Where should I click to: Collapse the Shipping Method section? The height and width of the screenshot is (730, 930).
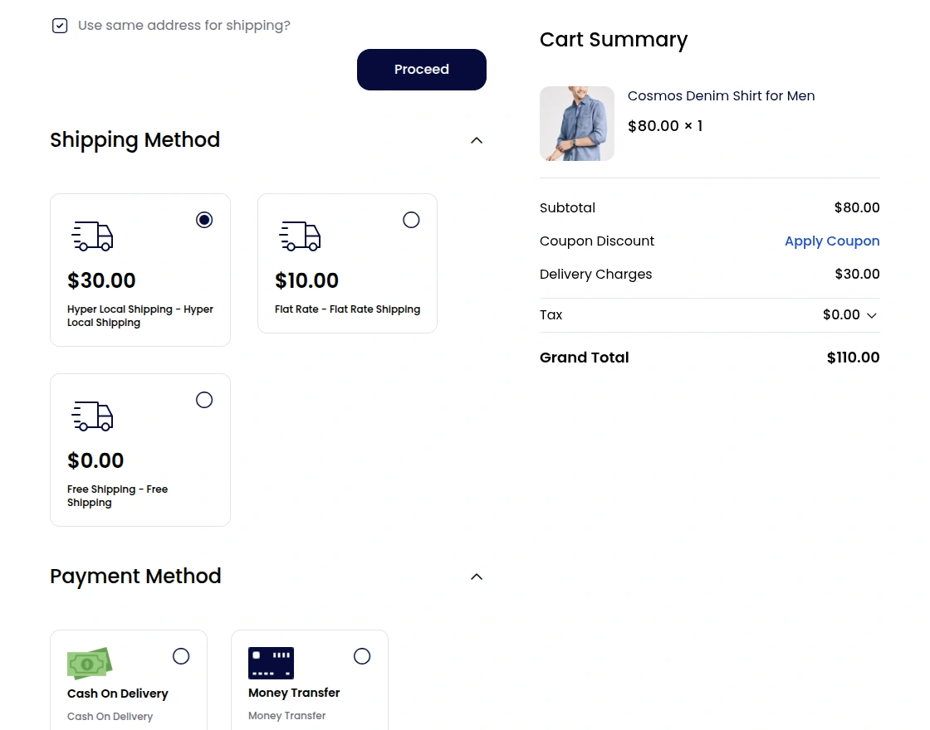tap(477, 140)
